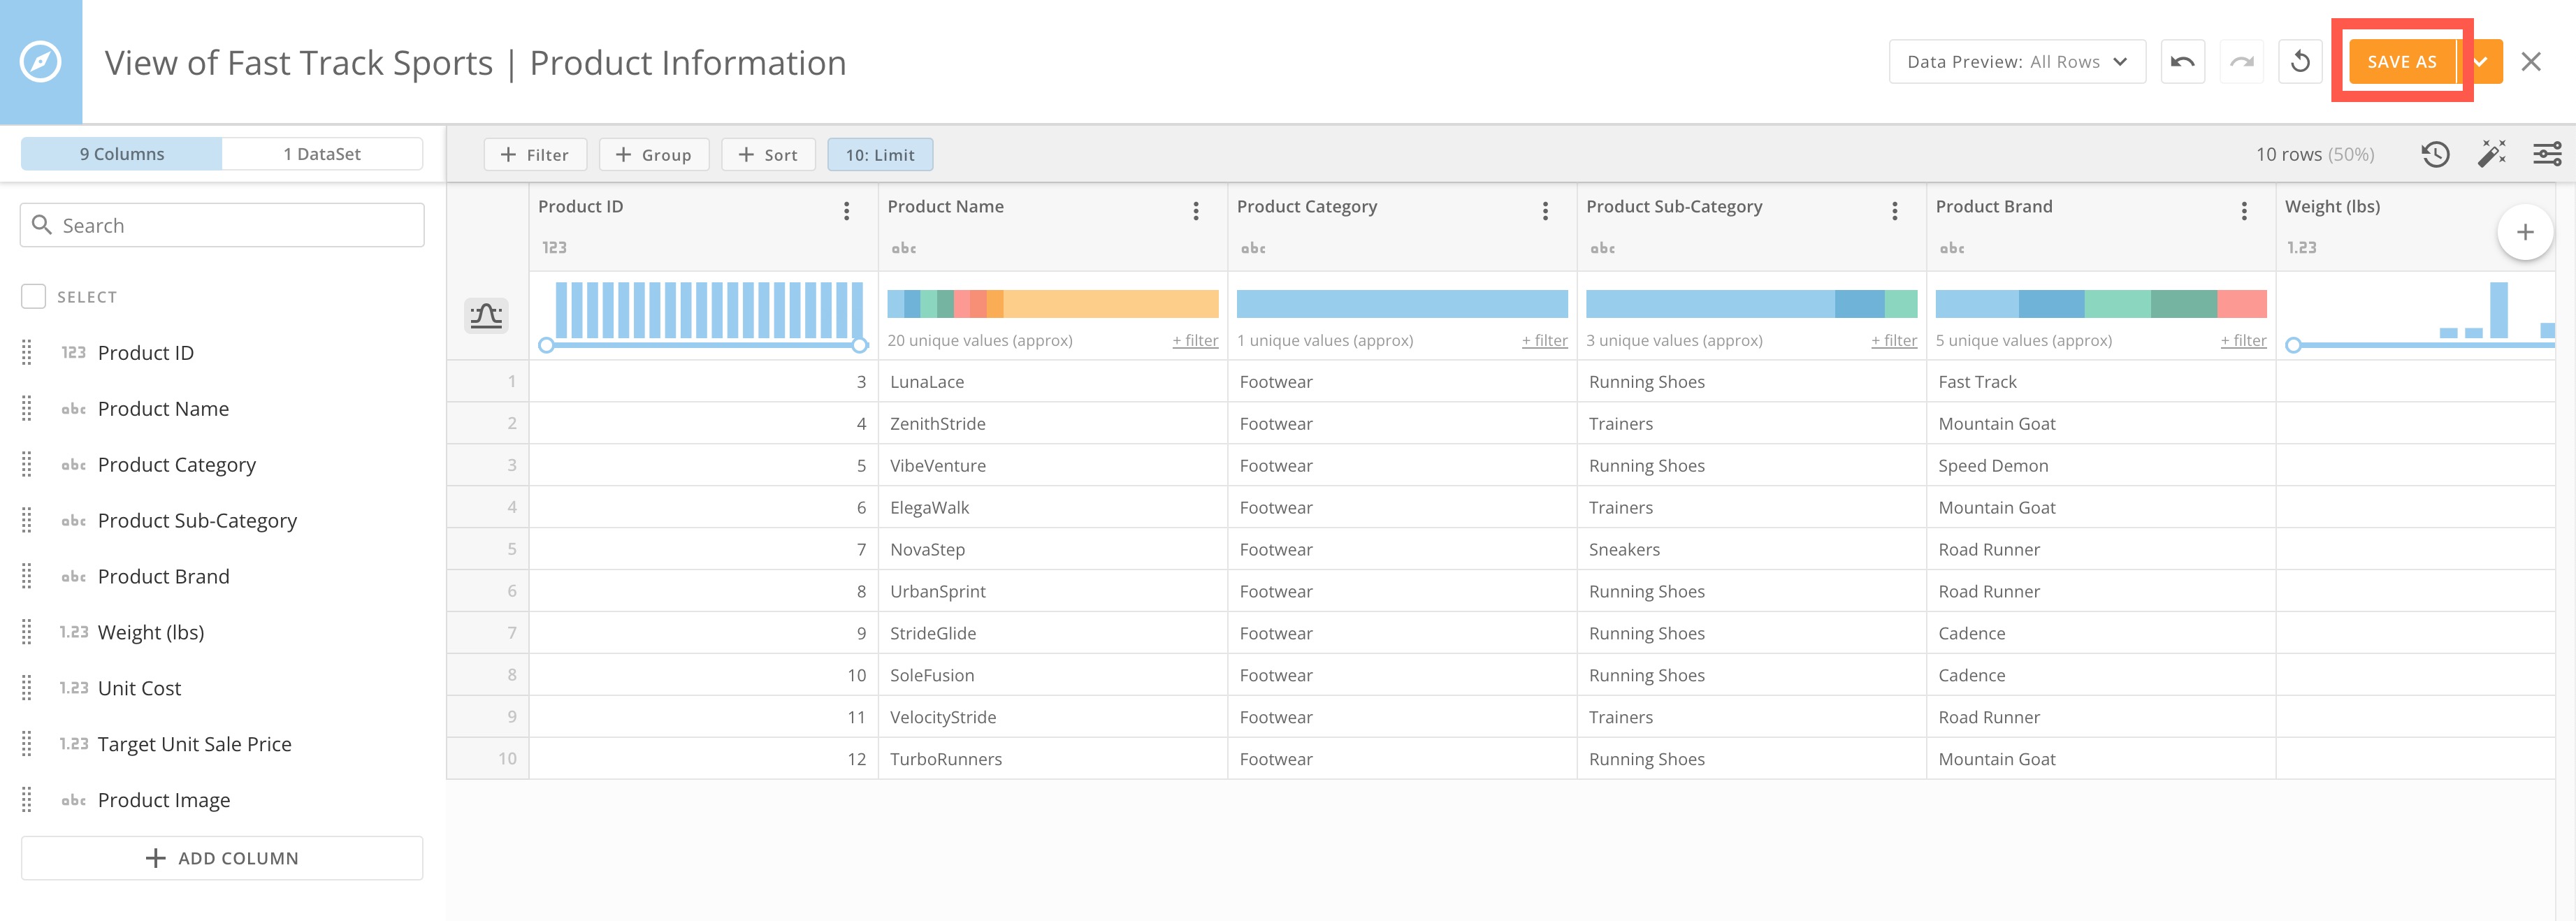
Task: Click the redo arrow icon
Action: click(x=2242, y=61)
